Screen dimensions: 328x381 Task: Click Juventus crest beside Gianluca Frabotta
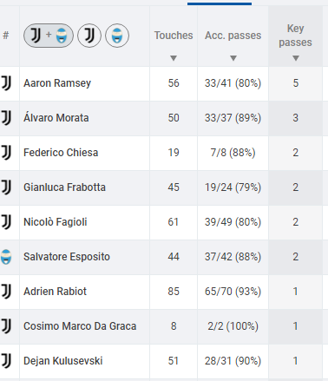[6, 187]
